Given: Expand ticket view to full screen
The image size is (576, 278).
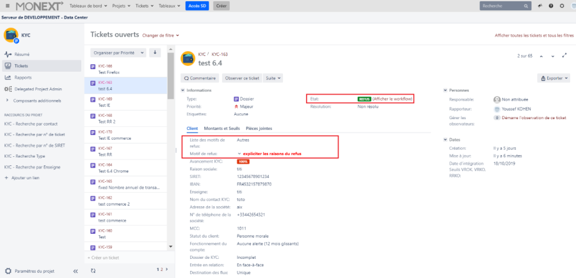Looking at the screenshot, I should 563,56.
